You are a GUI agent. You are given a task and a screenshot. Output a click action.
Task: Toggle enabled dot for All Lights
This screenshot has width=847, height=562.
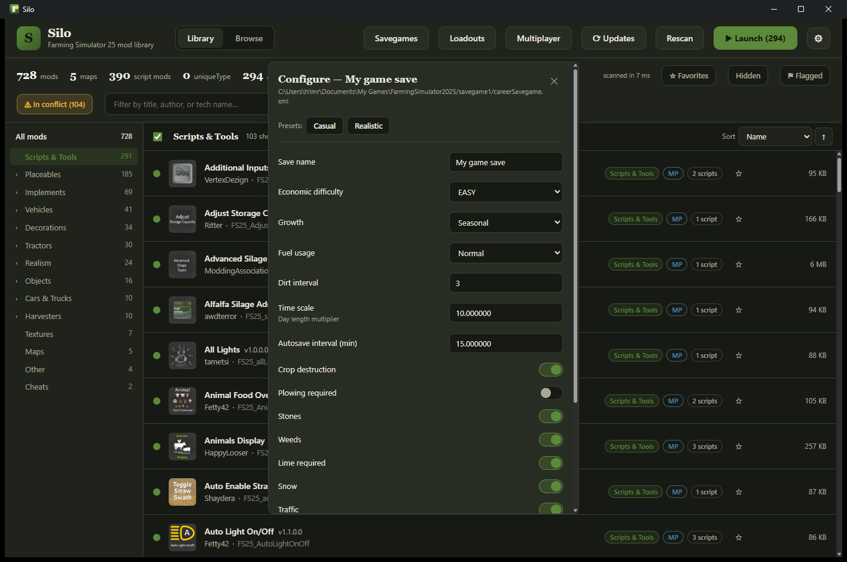pyautogui.click(x=157, y=356)
